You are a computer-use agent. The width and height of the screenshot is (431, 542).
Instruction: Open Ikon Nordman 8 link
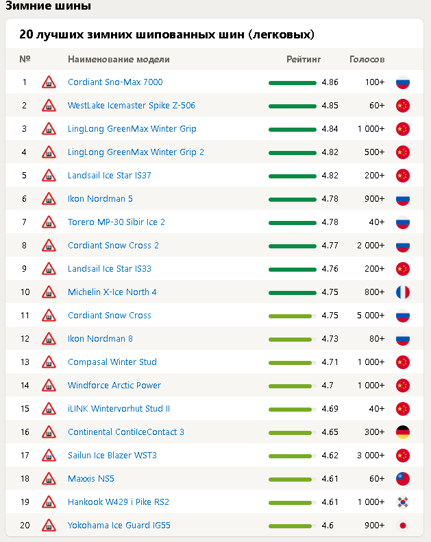[x=100, y=339]
